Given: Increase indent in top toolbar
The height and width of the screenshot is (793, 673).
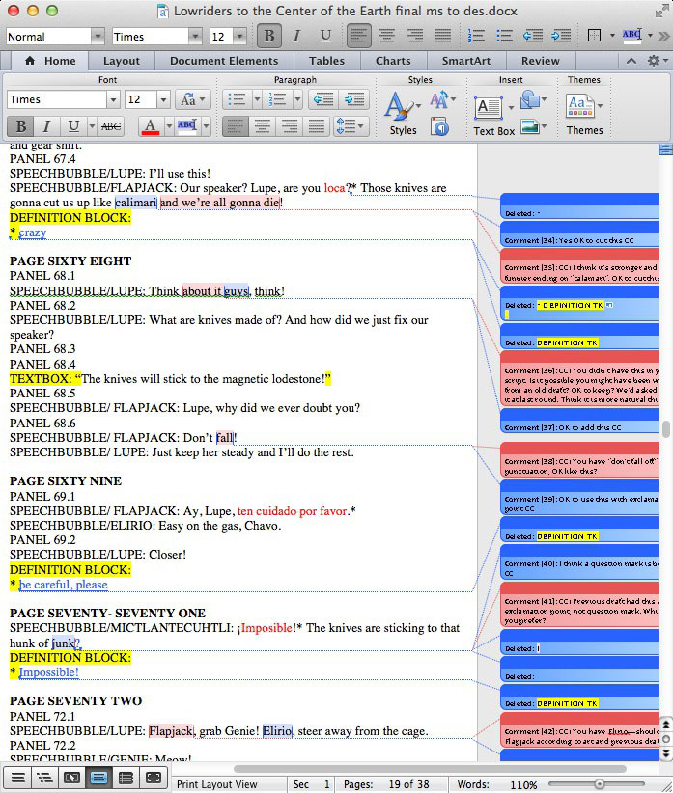Looking at the screenshot, I should tap(561, 37).
